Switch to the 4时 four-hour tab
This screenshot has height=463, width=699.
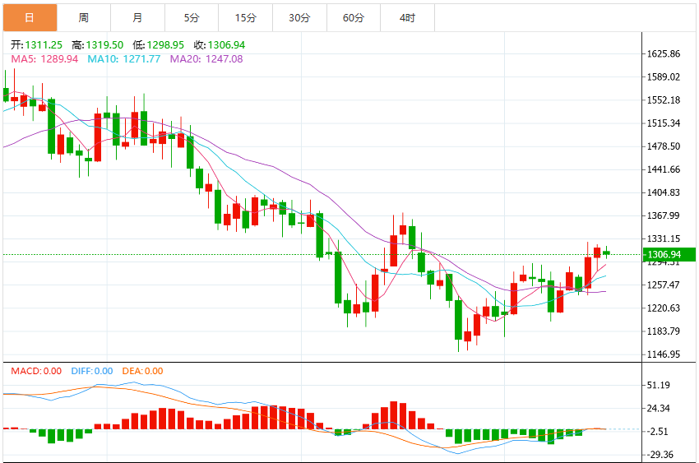click(407, 18)
